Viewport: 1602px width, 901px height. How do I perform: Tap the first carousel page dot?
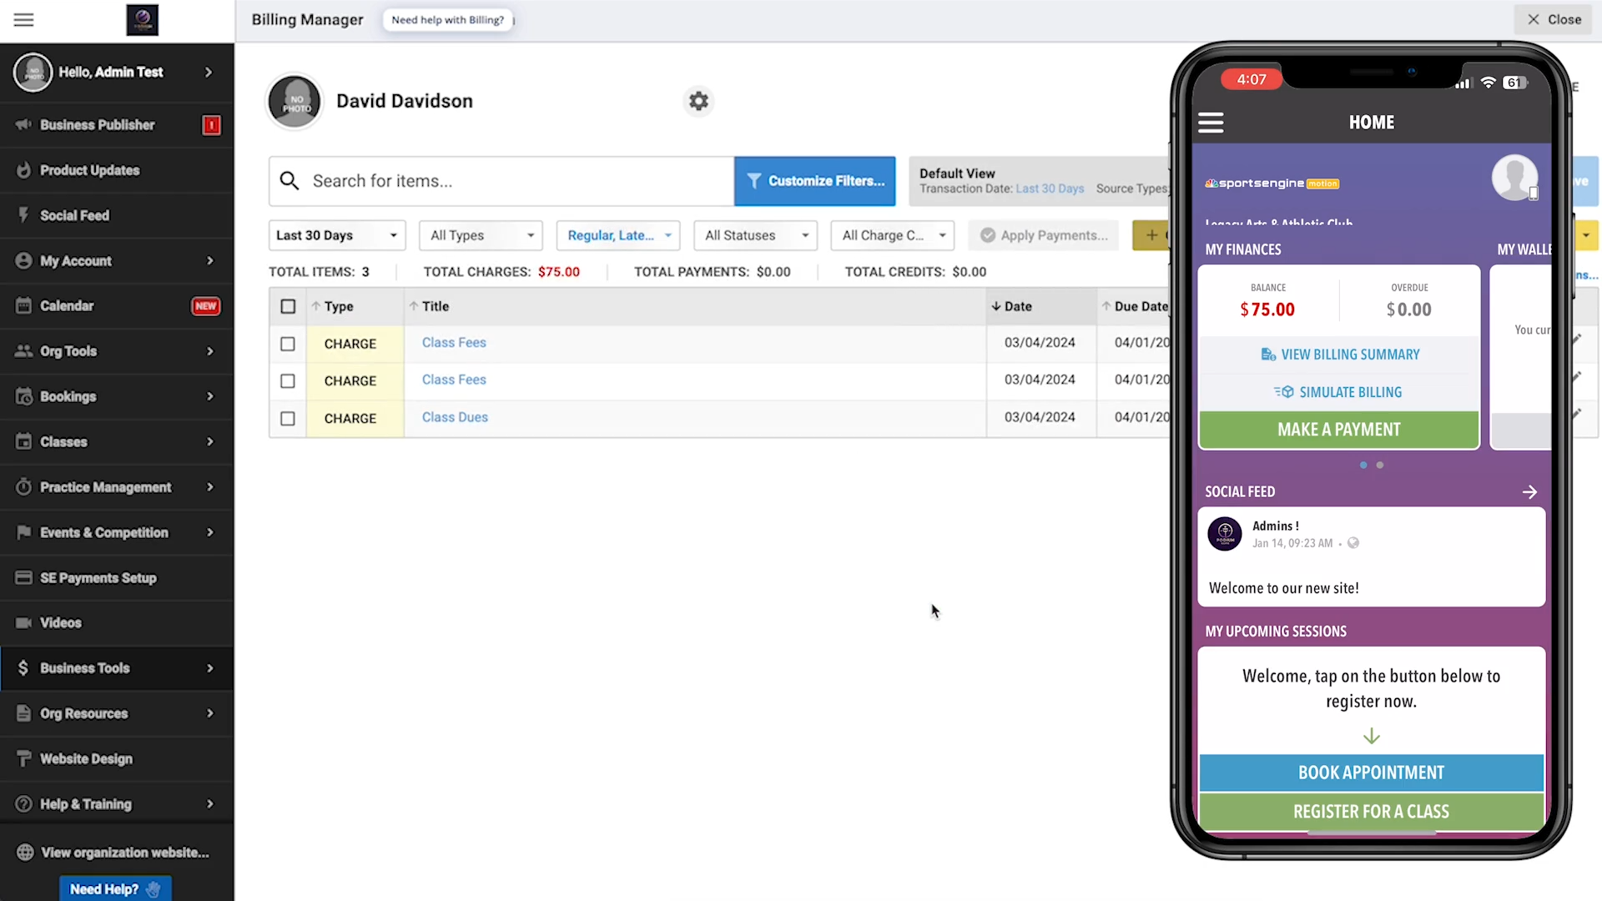tap(1363, 466)
